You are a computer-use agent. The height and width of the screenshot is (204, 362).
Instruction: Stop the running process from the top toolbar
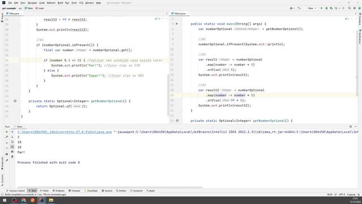[x=343, y=8]
